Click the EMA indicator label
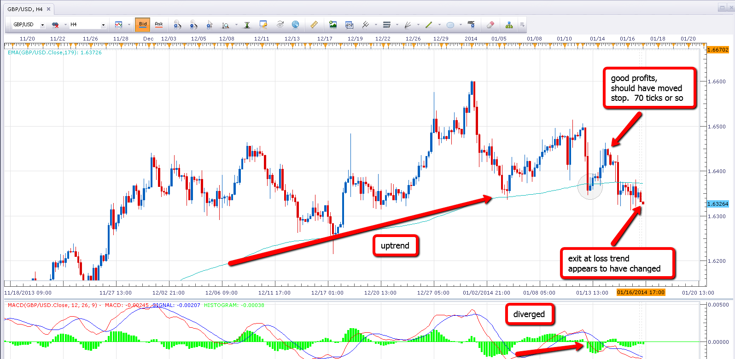 55,52
